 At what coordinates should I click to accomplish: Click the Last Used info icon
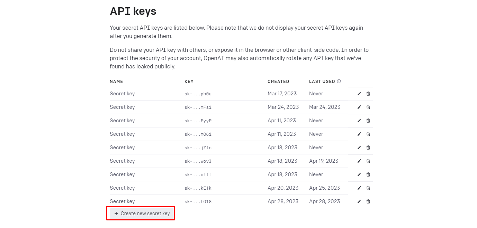pyautogui.click(x=339, y=82)
